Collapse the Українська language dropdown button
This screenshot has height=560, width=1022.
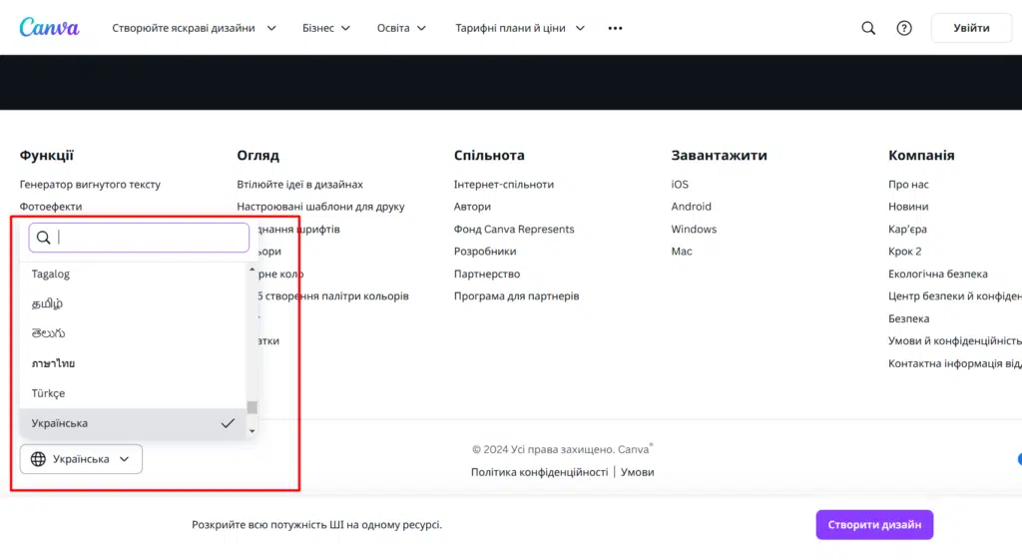point(81,459)
